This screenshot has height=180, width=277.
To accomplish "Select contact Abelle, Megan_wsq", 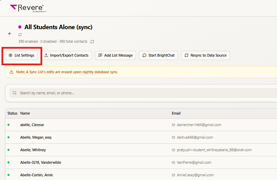I will 36,137.
